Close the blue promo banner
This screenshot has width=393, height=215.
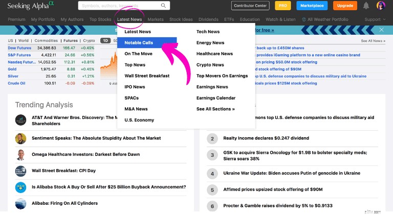pyautogui.click(x=381, y=30)
